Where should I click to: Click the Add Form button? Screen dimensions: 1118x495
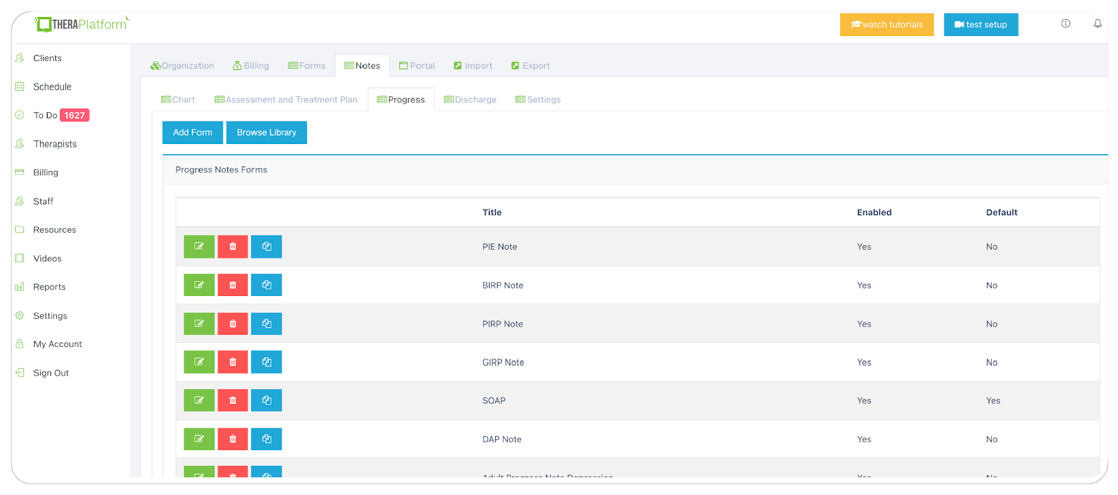pos(192,132)
